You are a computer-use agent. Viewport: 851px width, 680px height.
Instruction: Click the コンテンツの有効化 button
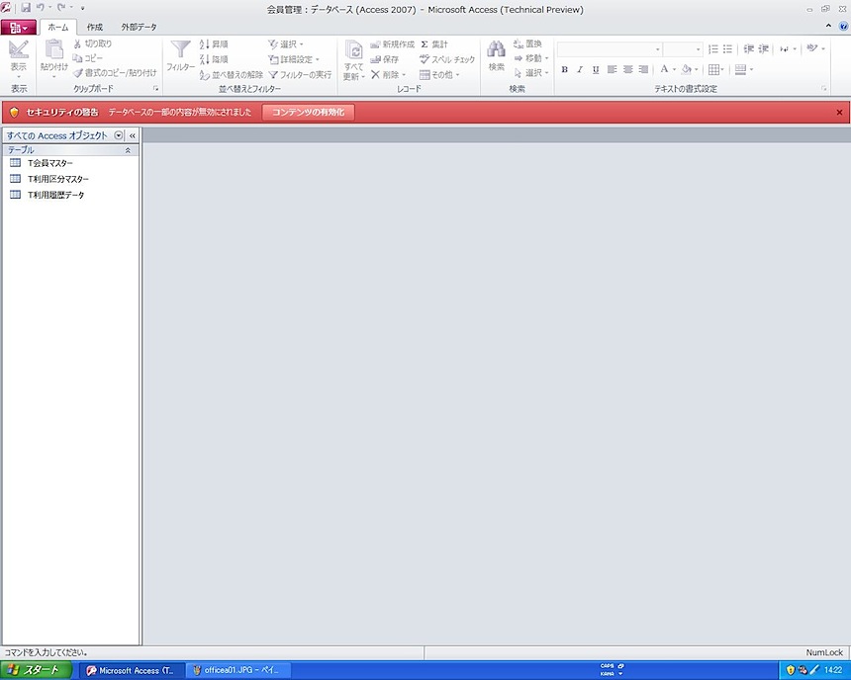click(x=309, y=113)
